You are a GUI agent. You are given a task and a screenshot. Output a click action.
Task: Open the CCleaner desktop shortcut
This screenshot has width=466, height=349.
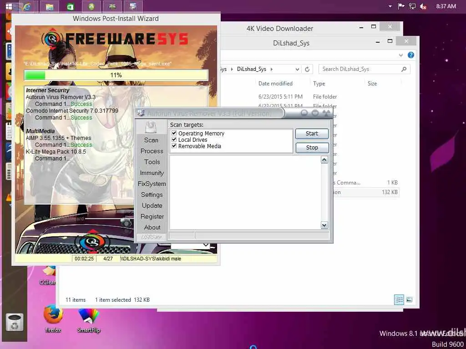(x=48, y=276)
